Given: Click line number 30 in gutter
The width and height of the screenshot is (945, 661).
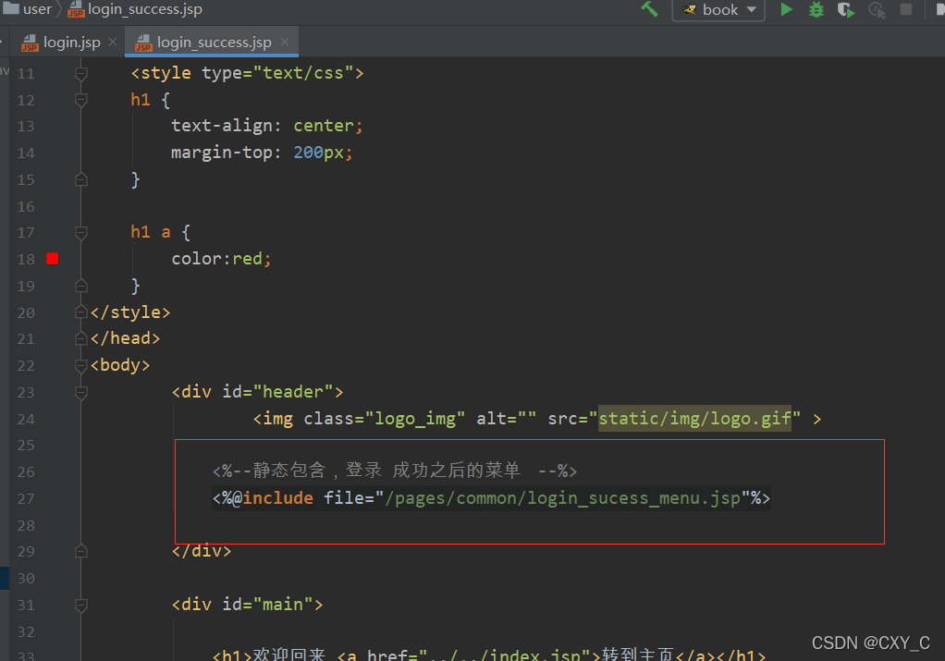Looking at the screenshot, I should tap(26, 579).
